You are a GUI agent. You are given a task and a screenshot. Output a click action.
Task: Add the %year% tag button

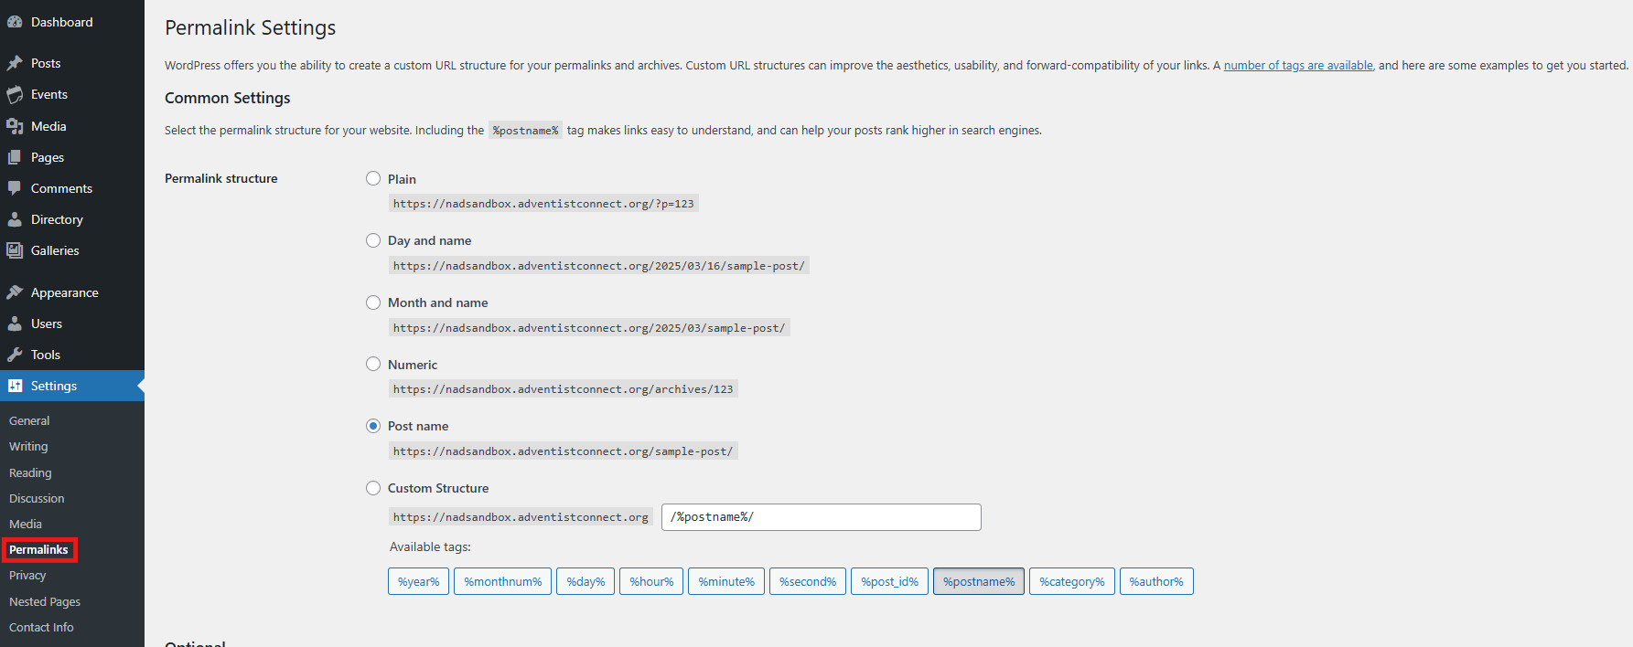point(418,581)
